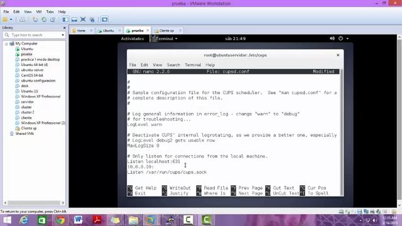Click the clock sáb 21:49
402x226 pixels.
236,39
